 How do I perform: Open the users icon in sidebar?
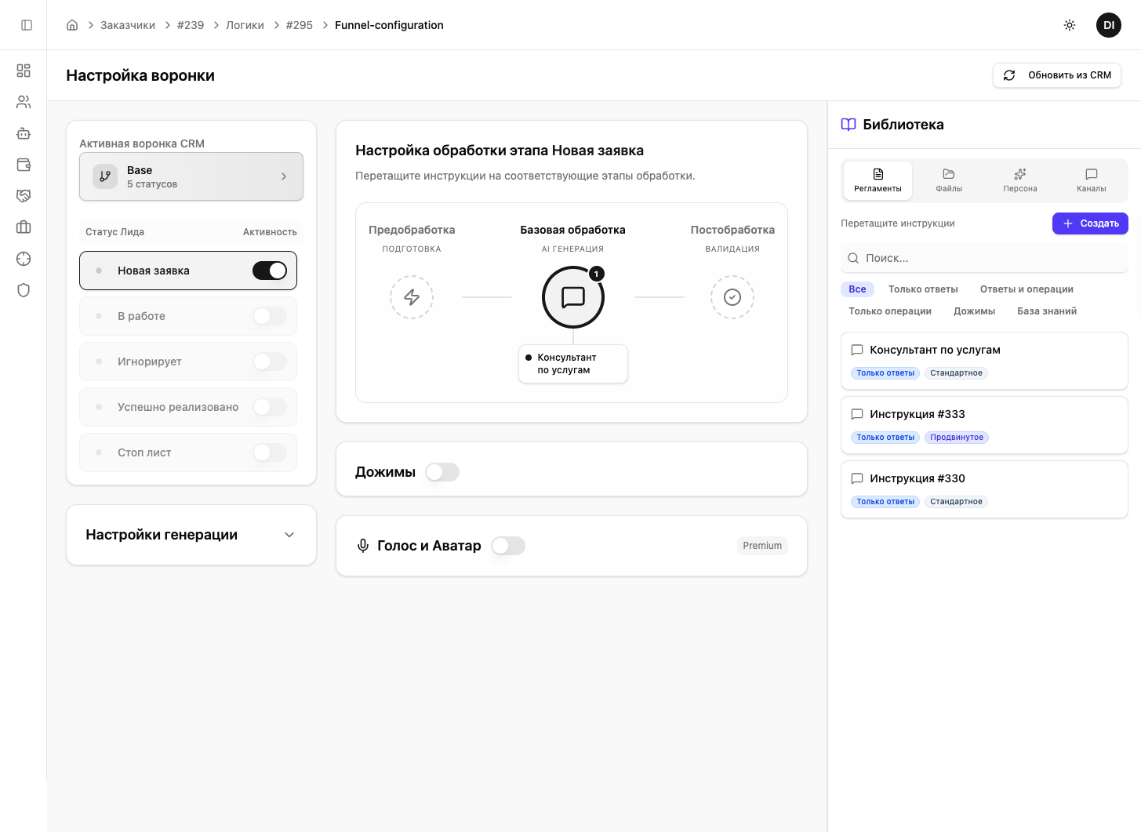click(24, 102)
